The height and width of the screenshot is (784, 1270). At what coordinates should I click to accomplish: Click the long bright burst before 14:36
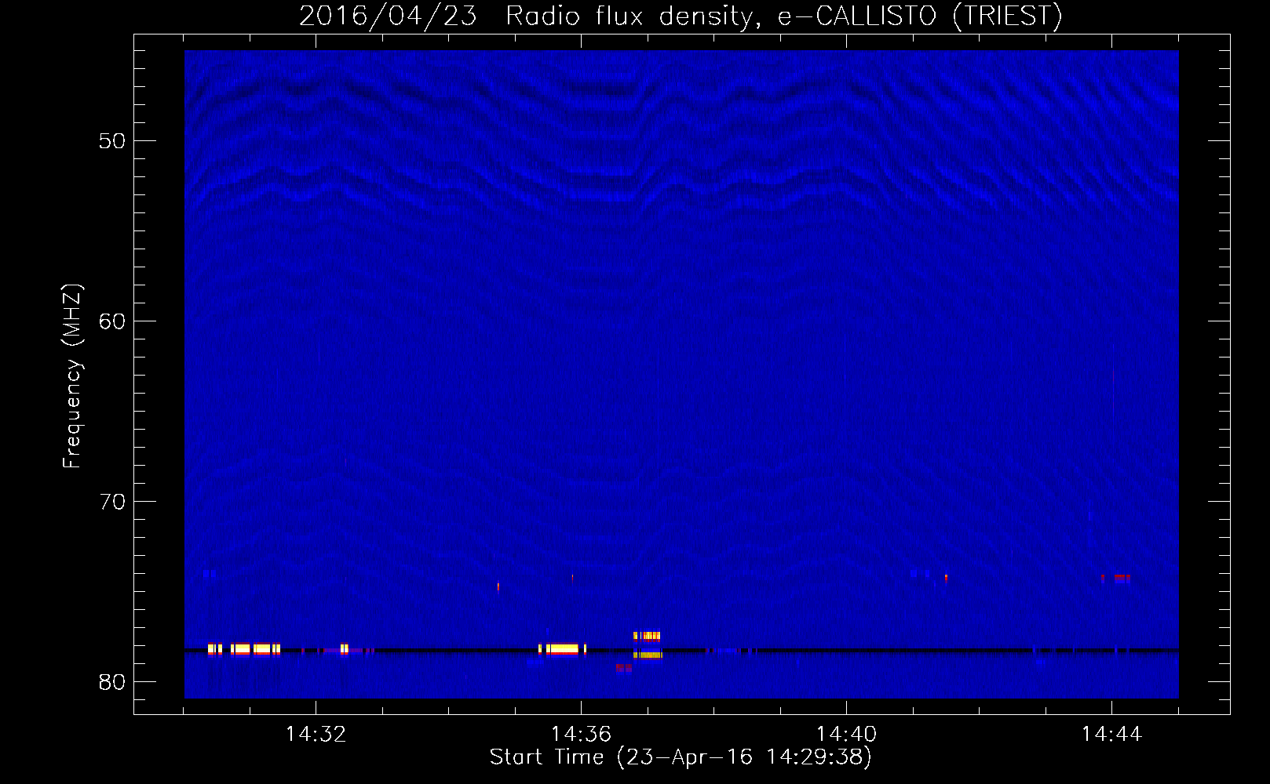(x=562, y=649)
